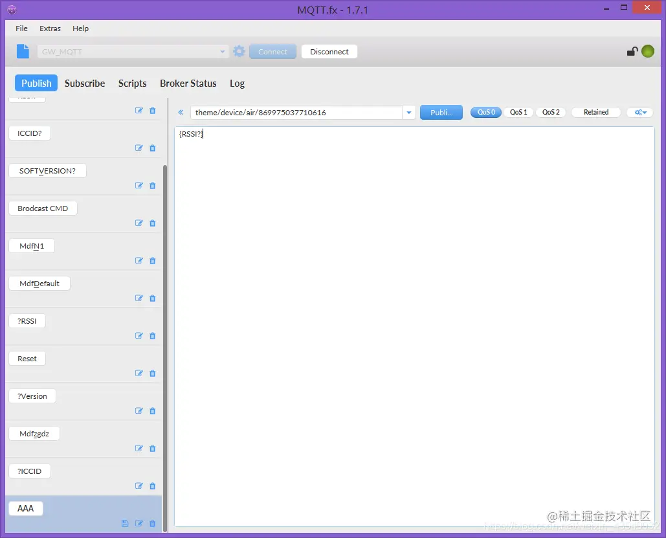Image resolution: width=666 pixels, height=538 pixels.
Task: Click the Publish message button
Action: point(441,113)
